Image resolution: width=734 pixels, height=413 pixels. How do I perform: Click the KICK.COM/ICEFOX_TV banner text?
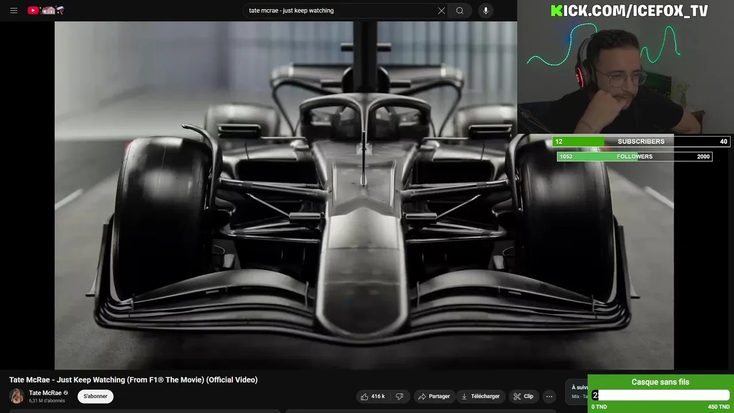point(629,11)
